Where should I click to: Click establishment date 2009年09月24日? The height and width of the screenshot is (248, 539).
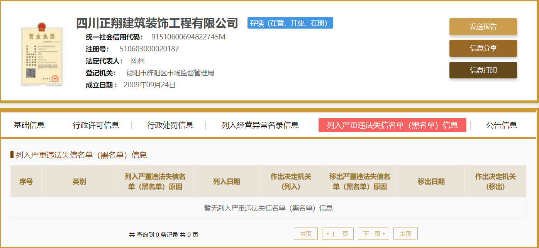(x=149, y=85)
